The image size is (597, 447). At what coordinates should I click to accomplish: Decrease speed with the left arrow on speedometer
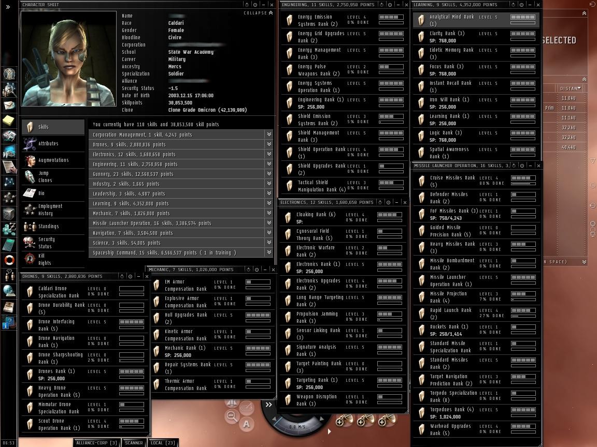click(x=275, y=420)
